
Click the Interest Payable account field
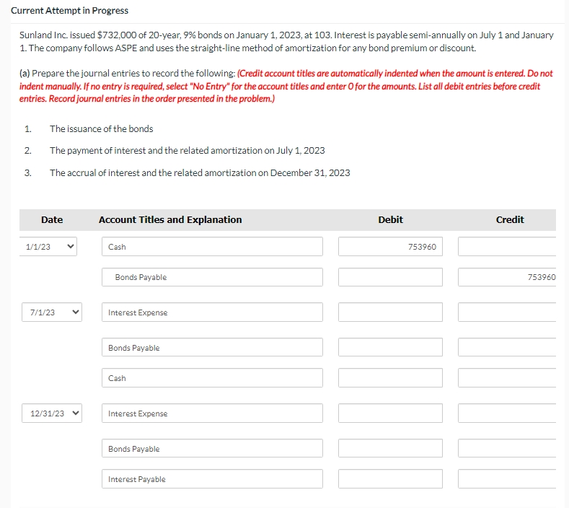coord(212,478)
